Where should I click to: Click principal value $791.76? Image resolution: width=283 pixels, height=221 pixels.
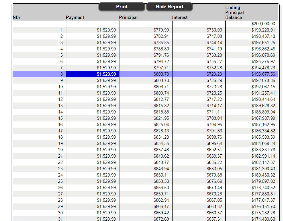[161, 55]
